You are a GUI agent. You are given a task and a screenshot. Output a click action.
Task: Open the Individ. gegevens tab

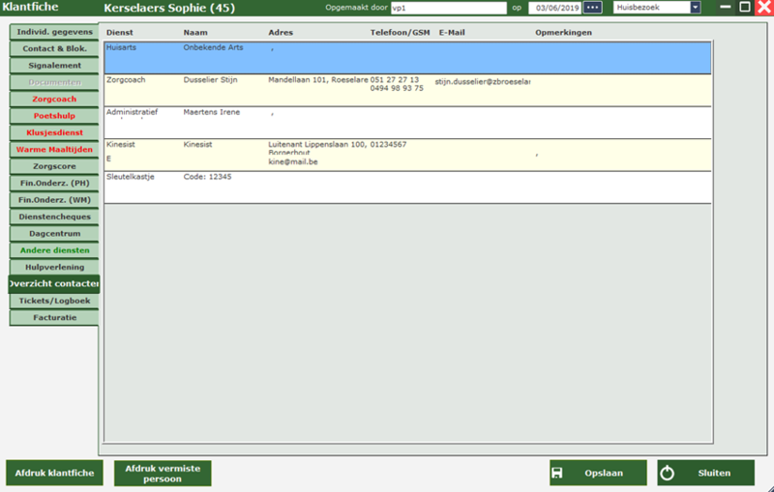click(x=54, y=32)
